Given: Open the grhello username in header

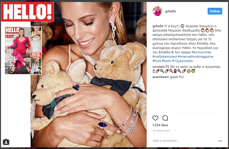Looking at the screenshot, I should pos(170,11).
